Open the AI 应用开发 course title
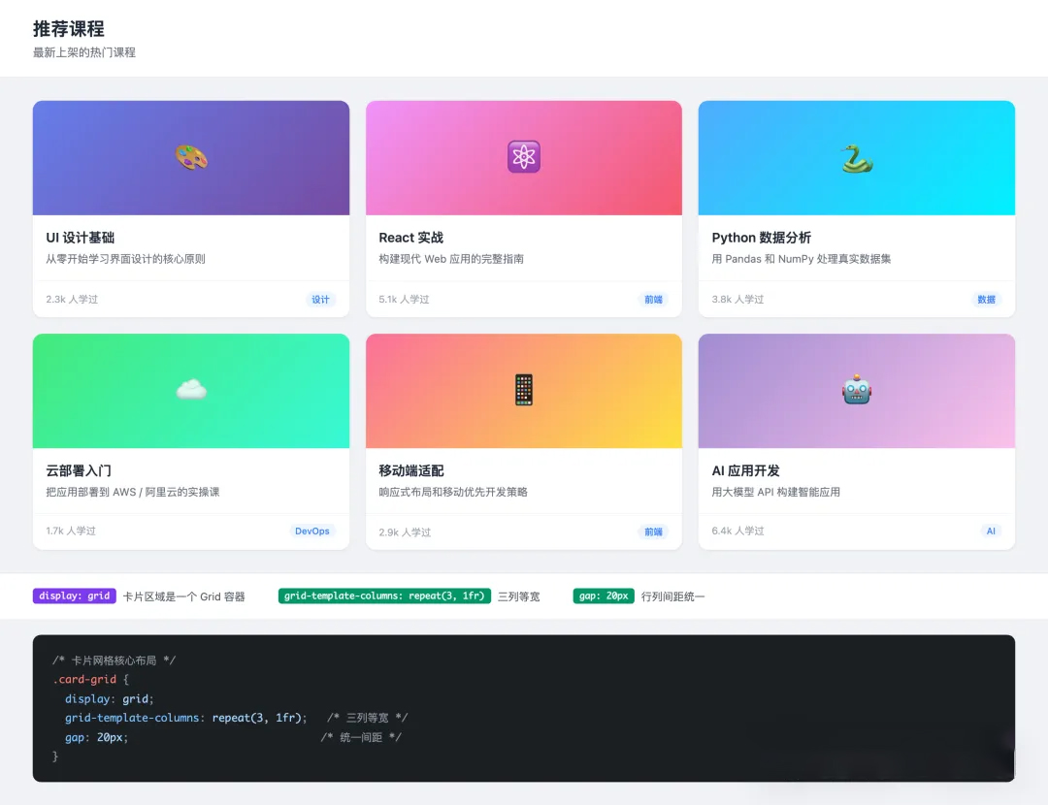Image resolution: width=1048 pixels, height=805 pixels. (745, 470)
